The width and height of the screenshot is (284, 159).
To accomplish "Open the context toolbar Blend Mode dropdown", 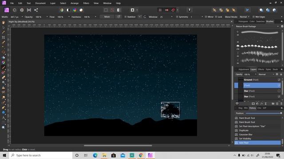I will tap(245, 17).
